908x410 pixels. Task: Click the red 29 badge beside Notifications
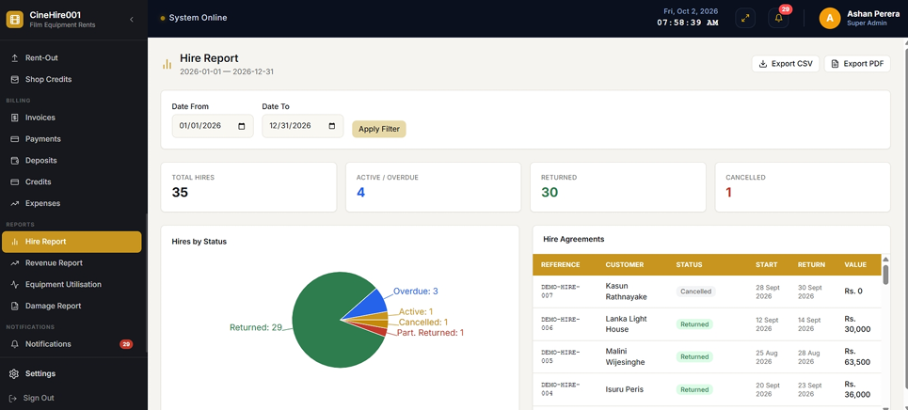126,344
